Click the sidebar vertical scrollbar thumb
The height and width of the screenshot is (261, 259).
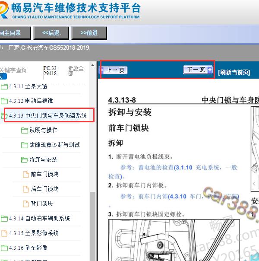point(93,226)
